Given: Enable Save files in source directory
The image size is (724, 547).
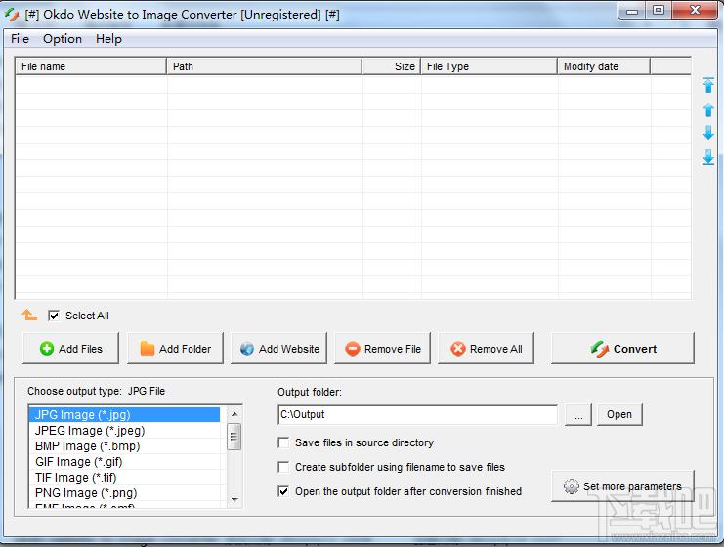Looking at the screenshot, I should [x=283, y=442].
